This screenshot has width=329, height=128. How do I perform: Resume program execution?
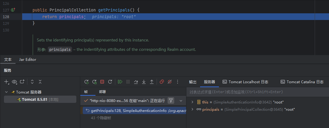coord(120,82)
